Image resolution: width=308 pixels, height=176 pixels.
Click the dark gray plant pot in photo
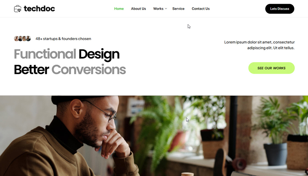coord(275,154)
